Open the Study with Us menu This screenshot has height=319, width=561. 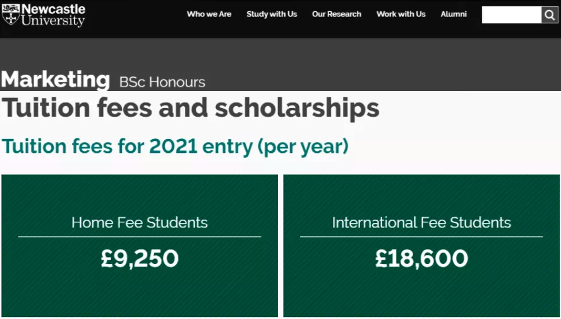272,14
